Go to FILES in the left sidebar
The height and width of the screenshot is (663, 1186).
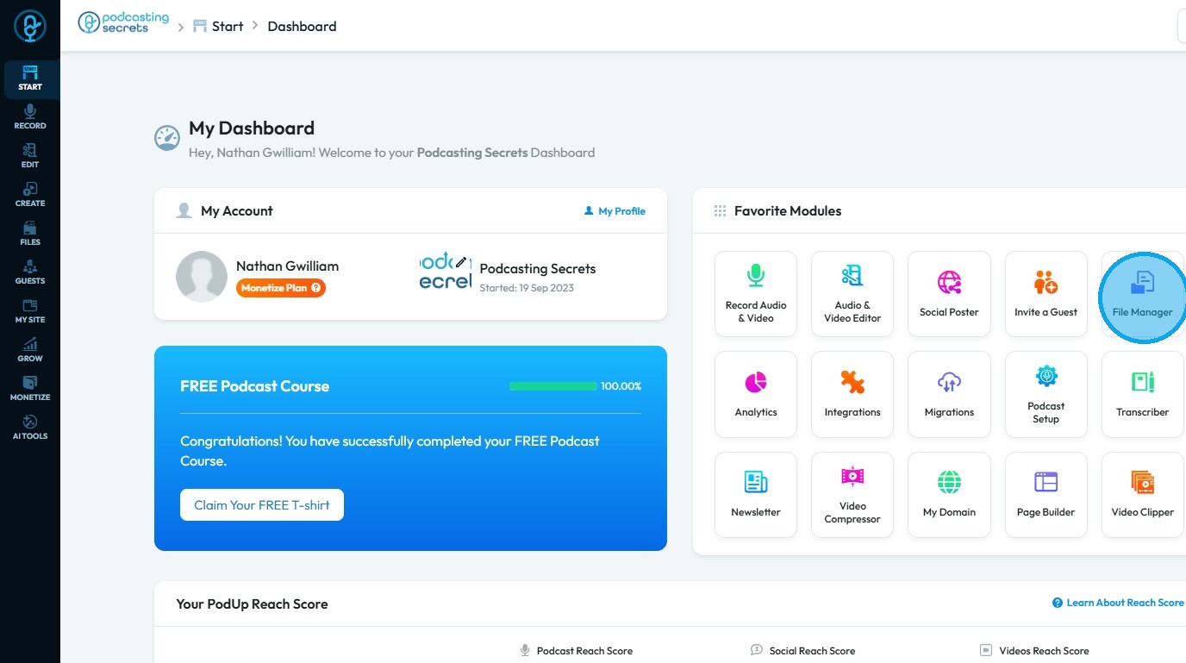pyautogui.click(x=30, y=234)
